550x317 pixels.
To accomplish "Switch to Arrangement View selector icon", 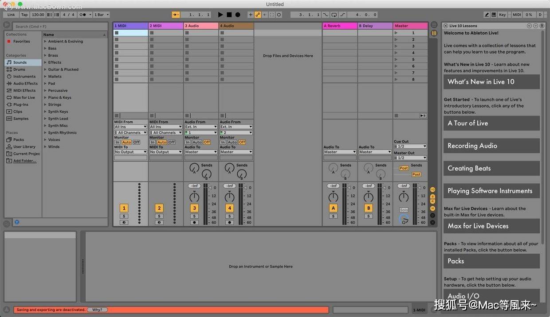I will [434, 25].
